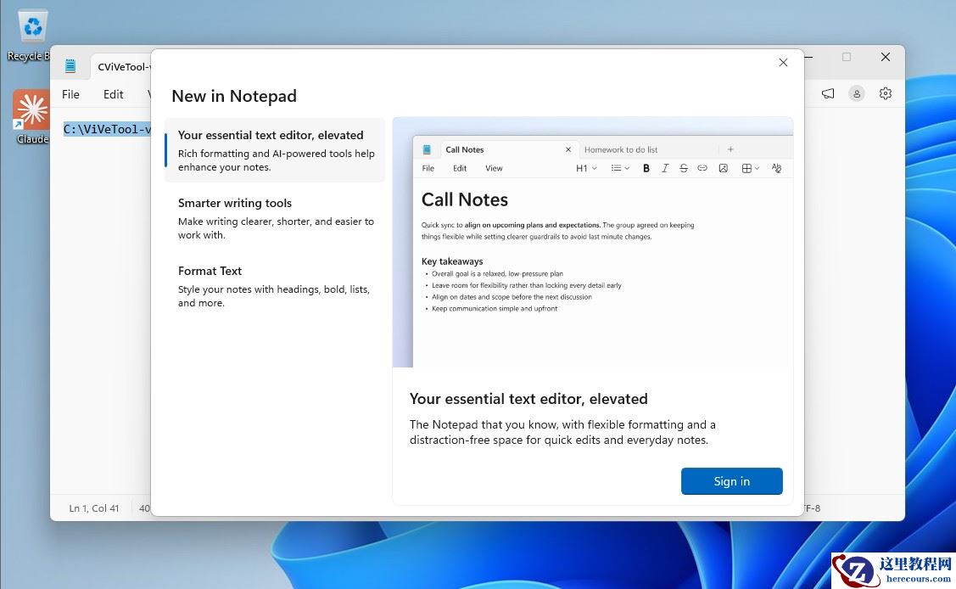Click the Bold icon in the preview image

[646, 168]
